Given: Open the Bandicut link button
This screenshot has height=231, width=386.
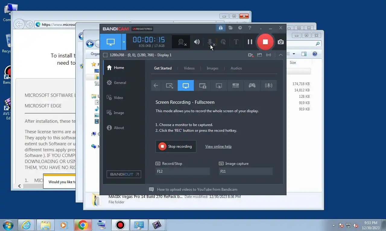Looking at the screenshot, I should tap(124, 174).
